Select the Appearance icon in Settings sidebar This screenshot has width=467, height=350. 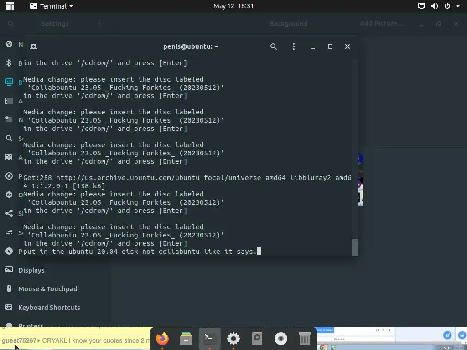coord(9,101)
